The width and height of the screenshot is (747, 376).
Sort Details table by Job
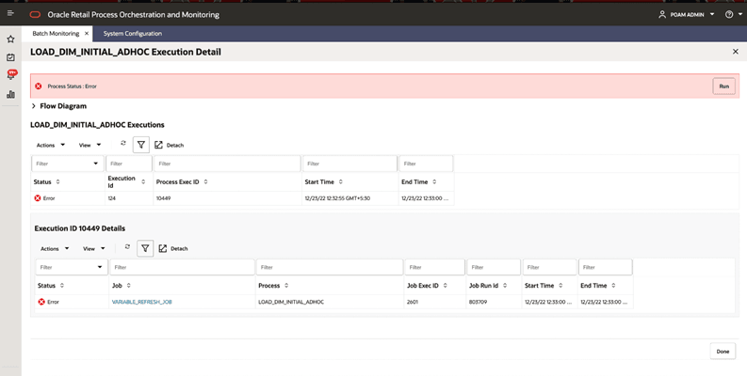[x=129, y=286]
